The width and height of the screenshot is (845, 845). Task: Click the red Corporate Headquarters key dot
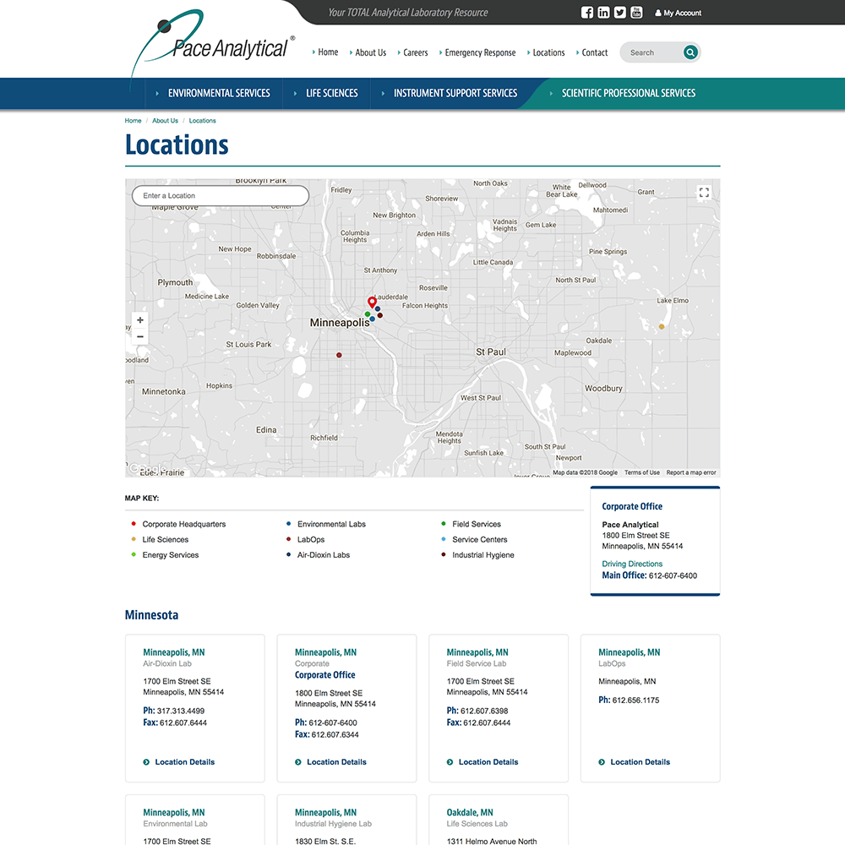point(134,523)
